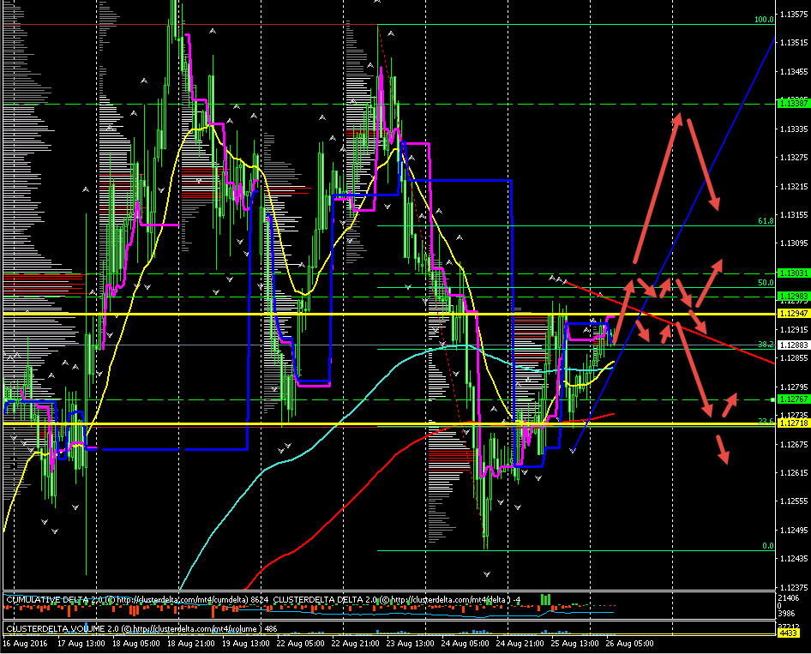Click the 16 Aug 2016 time axis label
This screenshot has height=654, width=811.
click(25, 644)
